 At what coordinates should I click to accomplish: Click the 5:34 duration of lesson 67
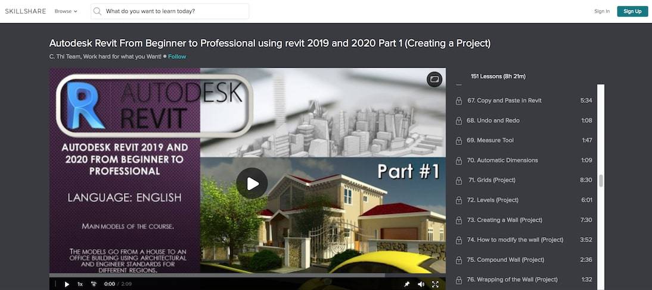(586, 100)
